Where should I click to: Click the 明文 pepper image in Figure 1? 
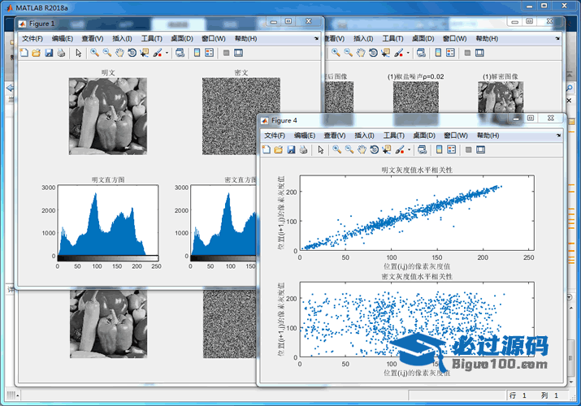(108, 116)
